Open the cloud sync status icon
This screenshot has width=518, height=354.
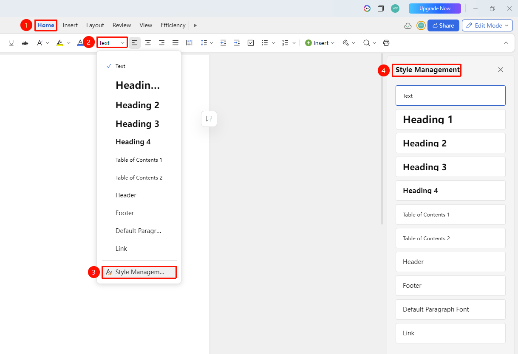click(408, 25)
